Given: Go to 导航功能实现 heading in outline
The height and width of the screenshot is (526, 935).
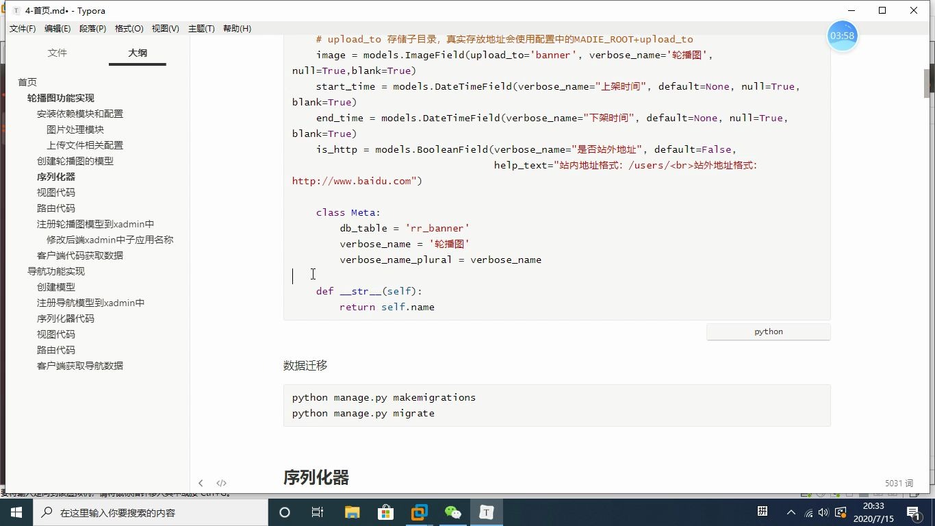Looking at the screenshot, I should pyautogui.click(x=56, y=271).
